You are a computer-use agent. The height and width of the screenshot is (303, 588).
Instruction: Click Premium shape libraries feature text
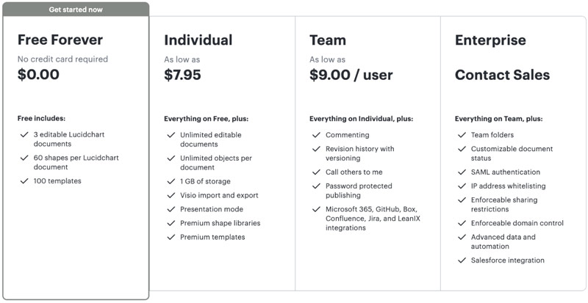click(x=220, y=223)
